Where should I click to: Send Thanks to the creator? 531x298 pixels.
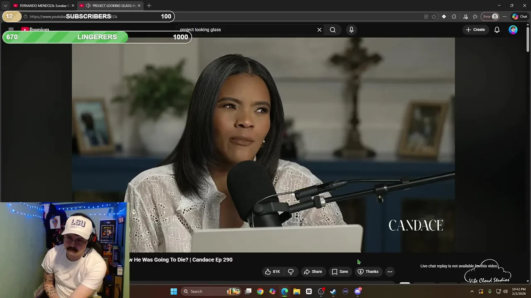[x=368, y=272]
